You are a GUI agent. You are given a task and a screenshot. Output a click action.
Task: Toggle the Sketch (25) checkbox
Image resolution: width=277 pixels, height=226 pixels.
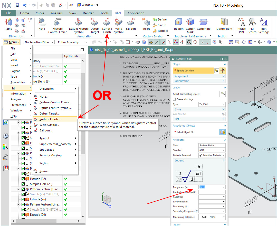click(23, 194)
